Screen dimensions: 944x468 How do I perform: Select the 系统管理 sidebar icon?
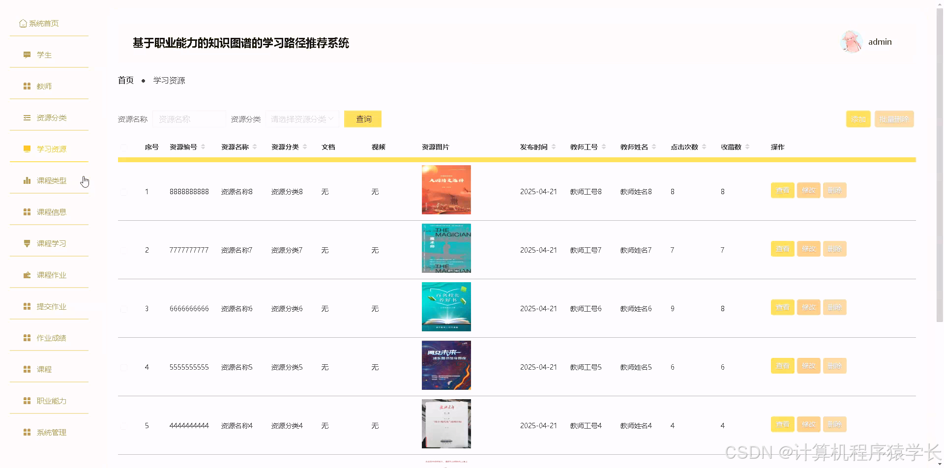point(27,432)
